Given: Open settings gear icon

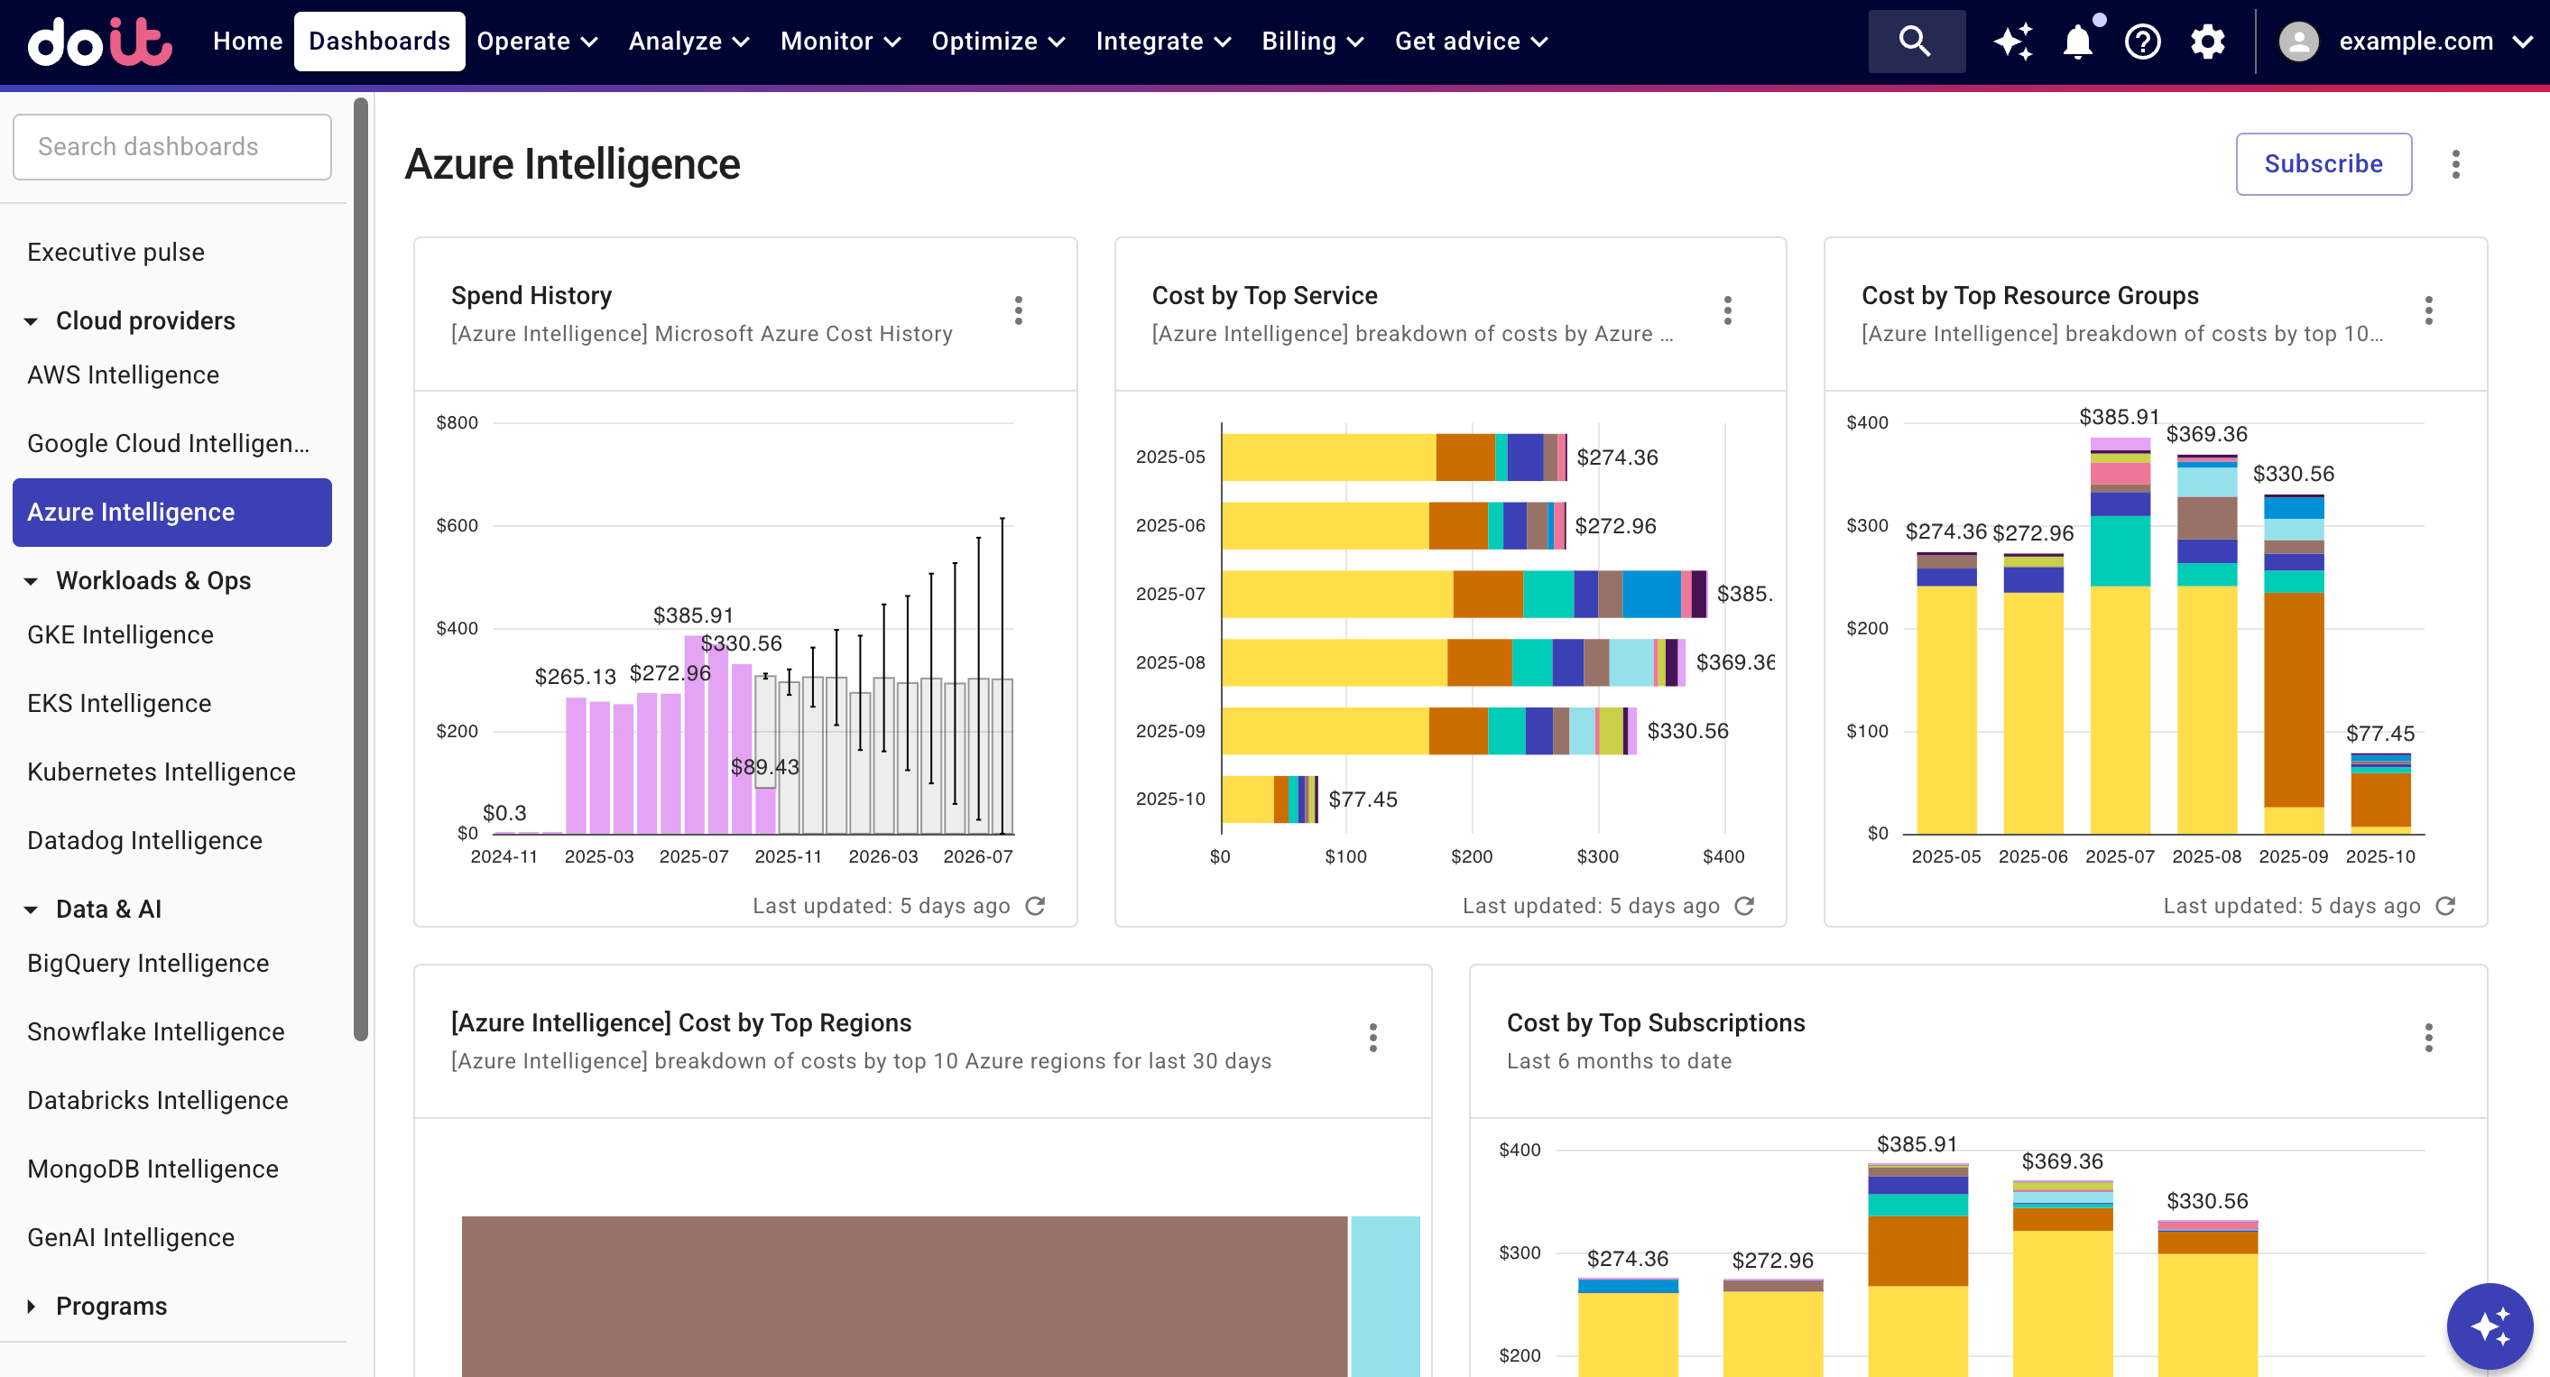Looking at the screenshot, I should click(x=2206, y=42).
